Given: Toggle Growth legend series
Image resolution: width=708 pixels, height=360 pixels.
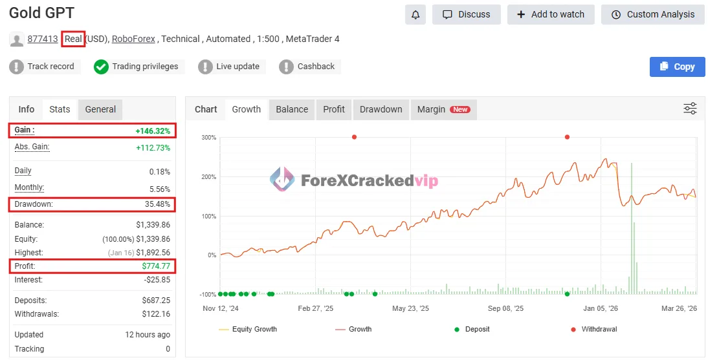Looking at the screenshot, I should coord(353,330).
